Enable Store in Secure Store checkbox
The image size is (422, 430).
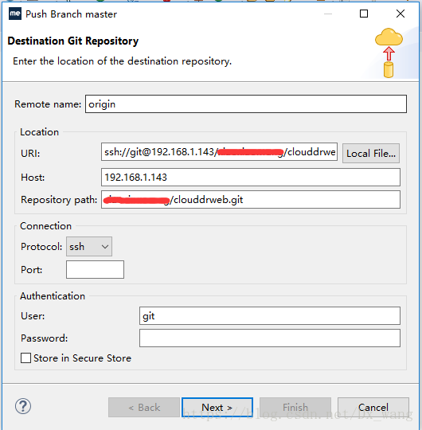point(25,358)
